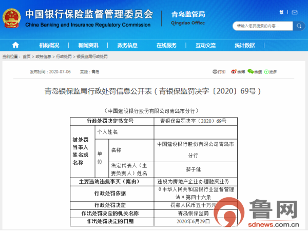This screenshot has width=308, height=231.
Task: Click the date 2020年6月29日
Action: point(194,222)
